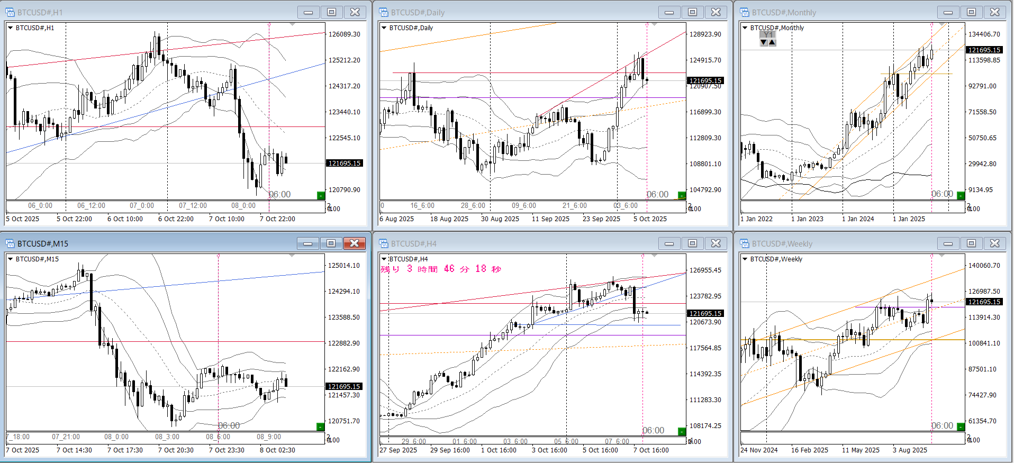Expand the triangle beside BTCUSD#,H4 chart label
Image resolution: width=1014 pixels, height=463 pixels.
point(384,259)
